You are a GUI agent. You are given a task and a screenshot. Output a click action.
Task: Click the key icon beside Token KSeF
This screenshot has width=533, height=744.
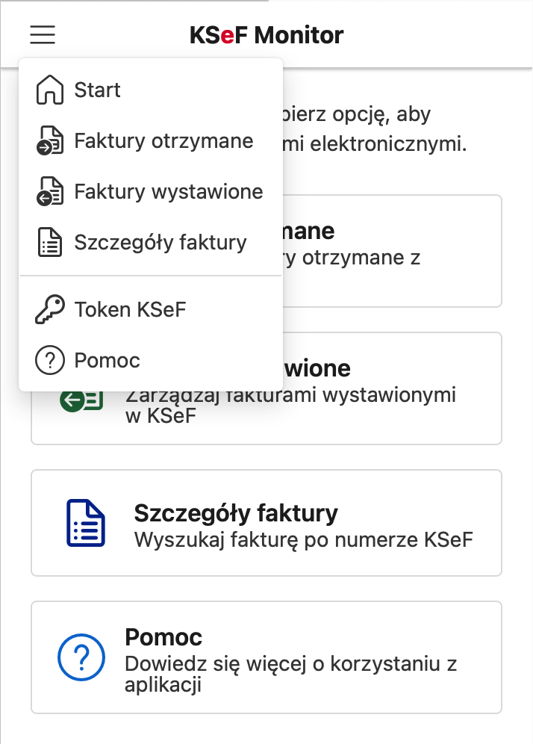click(48, 309)
